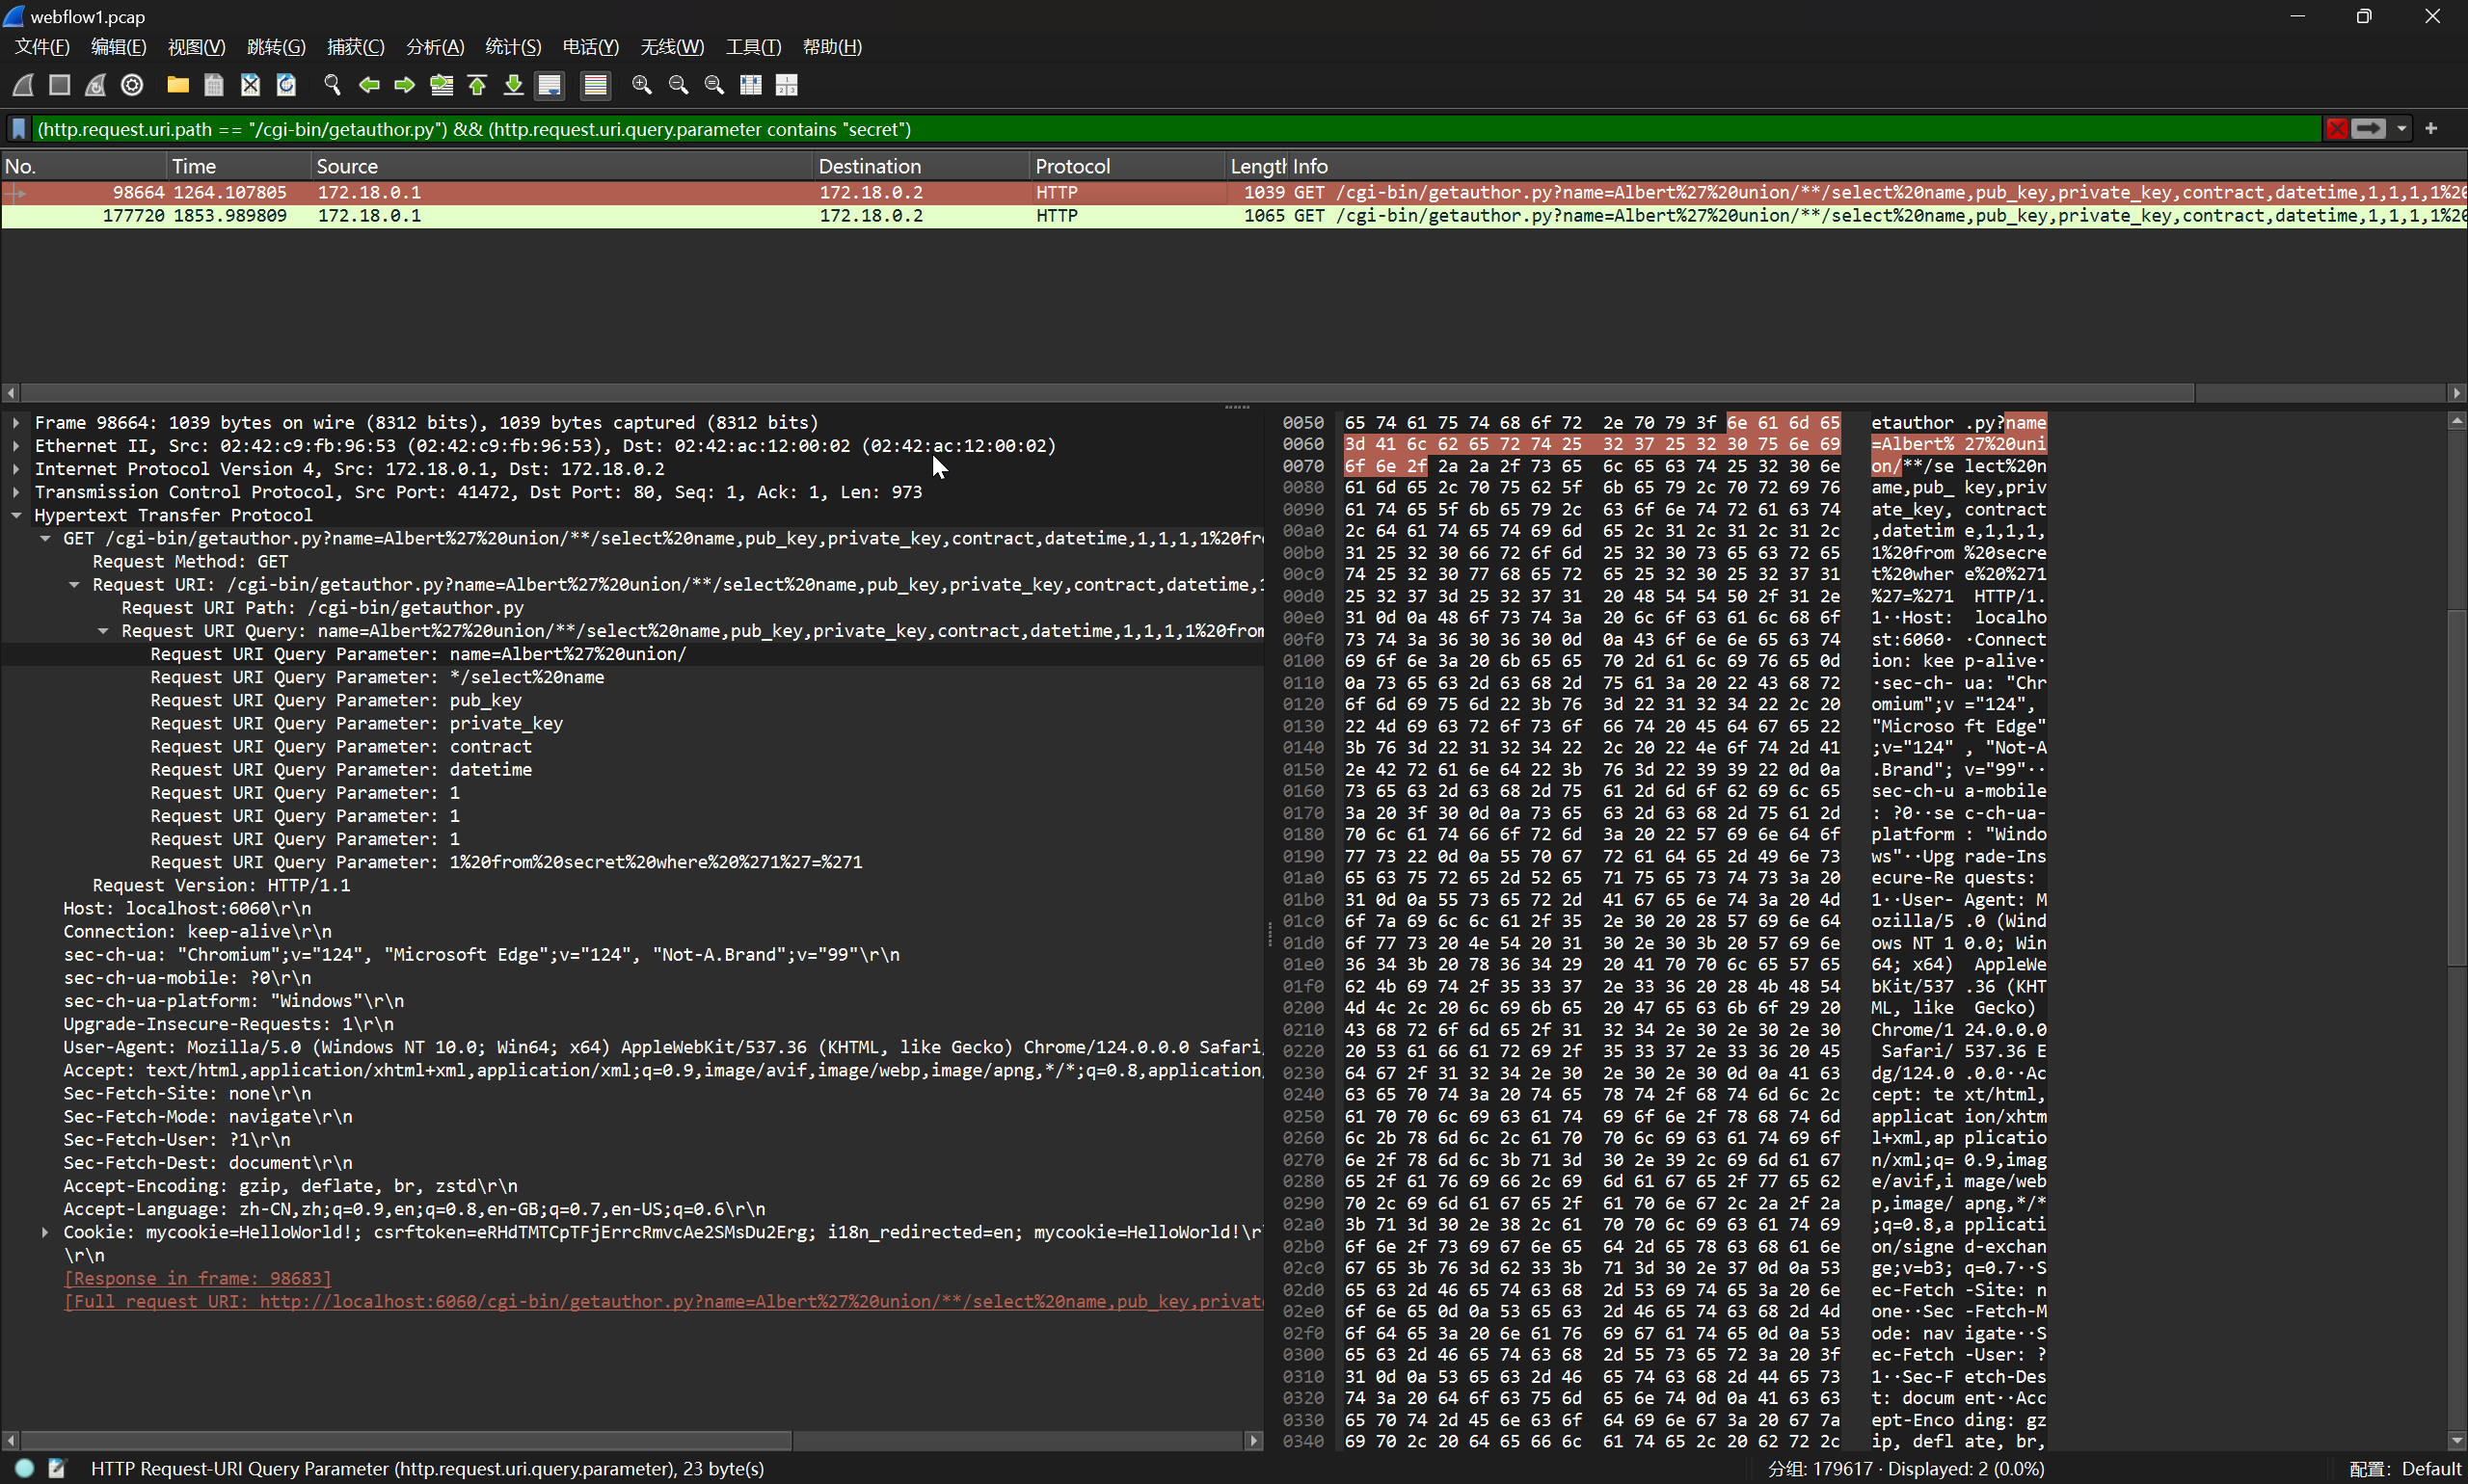Open the 工具(T) menu
2468x1484 pixels.
point(753,47)
